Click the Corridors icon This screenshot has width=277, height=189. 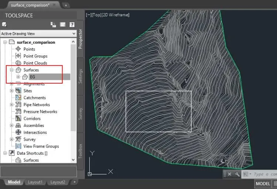click(18, 118)
